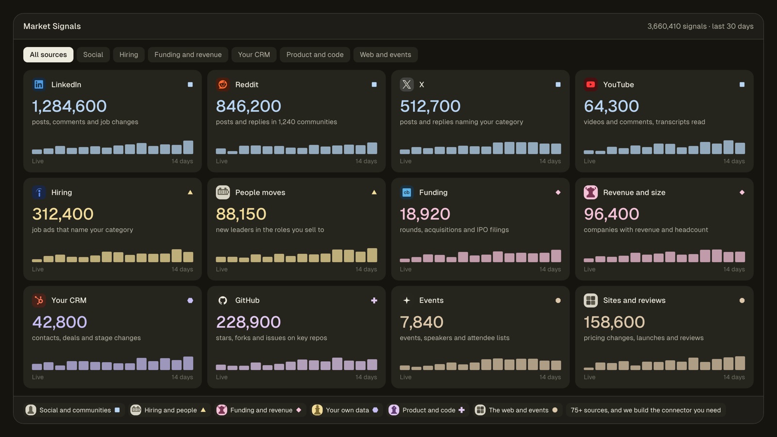
Task: Click the 75+ sources connector note
Action: tap(645, 410)
